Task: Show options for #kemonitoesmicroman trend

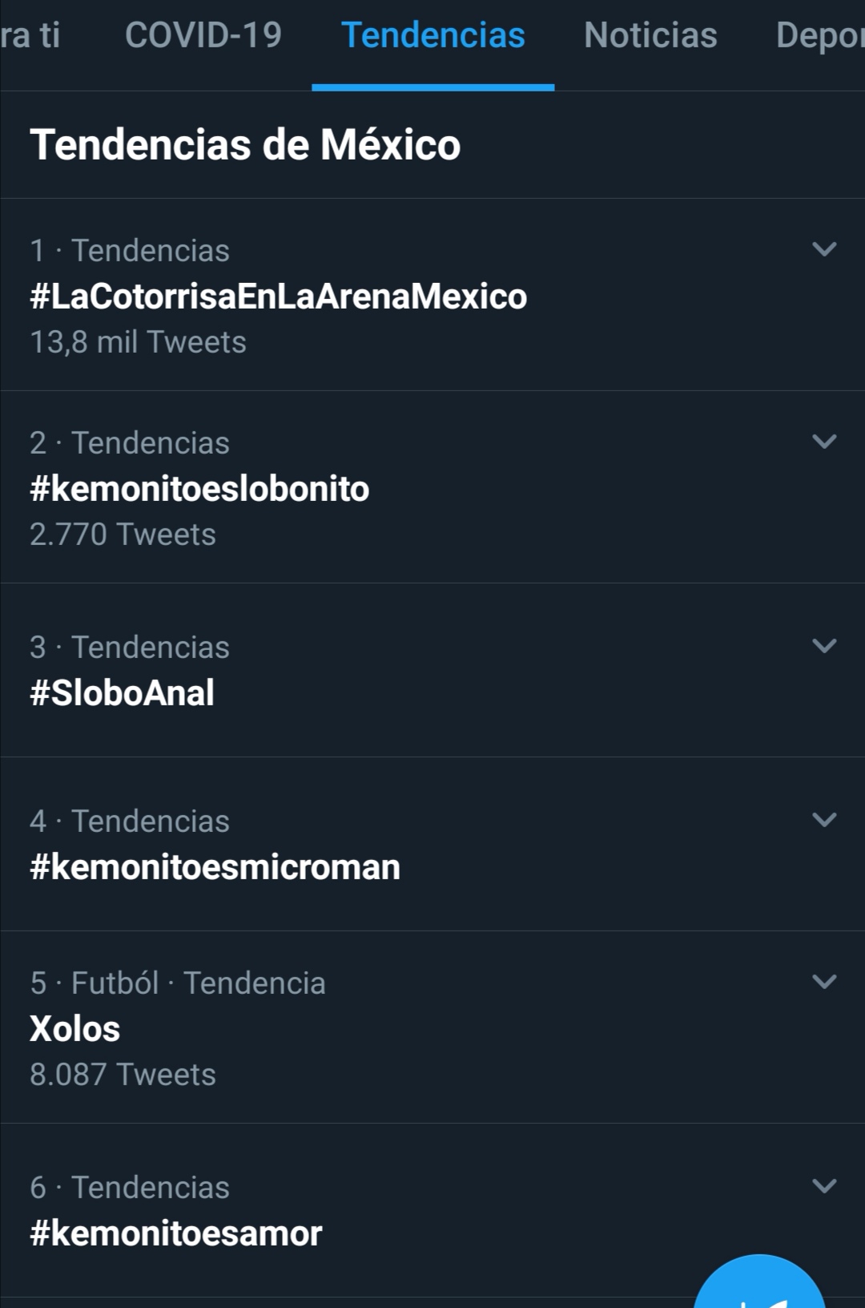Action: click(824, 820)
